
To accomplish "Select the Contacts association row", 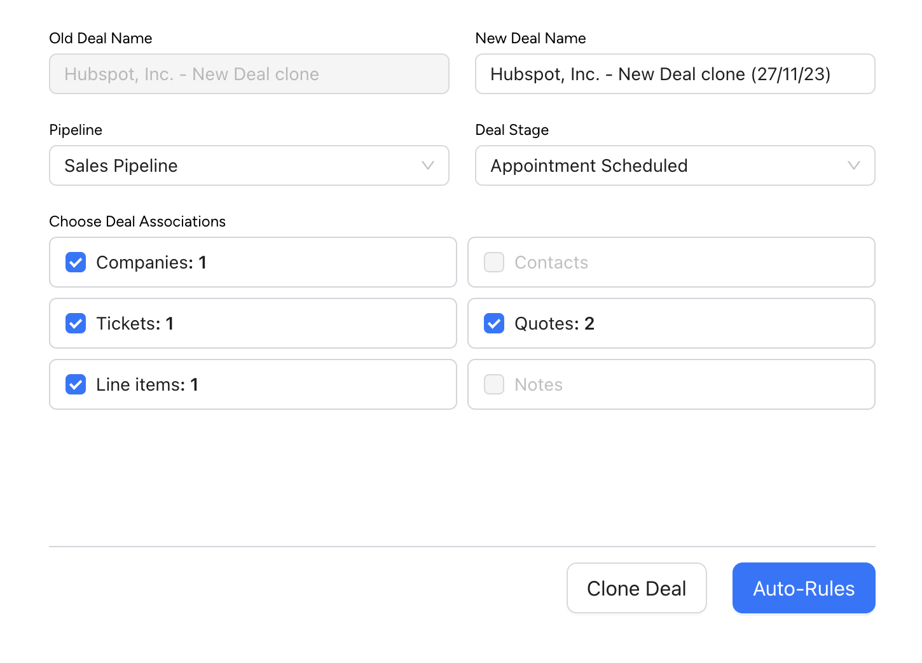I will tap(699, 262).
